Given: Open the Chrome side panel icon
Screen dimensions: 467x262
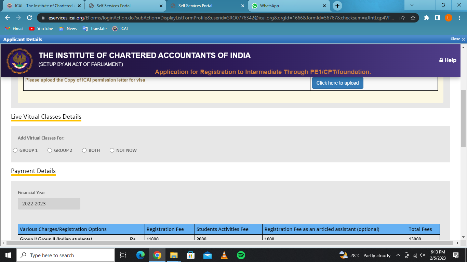Looking at the screenshot, I should click(437, 18).
